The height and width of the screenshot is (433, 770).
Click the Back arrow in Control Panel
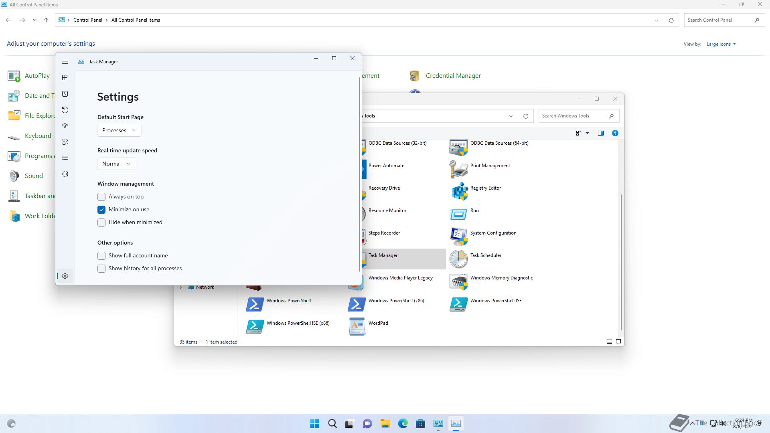coord(8,20)
